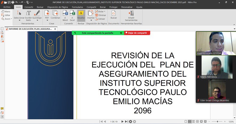This screenshot has height=124, width=236.
Task: Switch to the Convertir ribbon tab
Action: coord(29,7)
